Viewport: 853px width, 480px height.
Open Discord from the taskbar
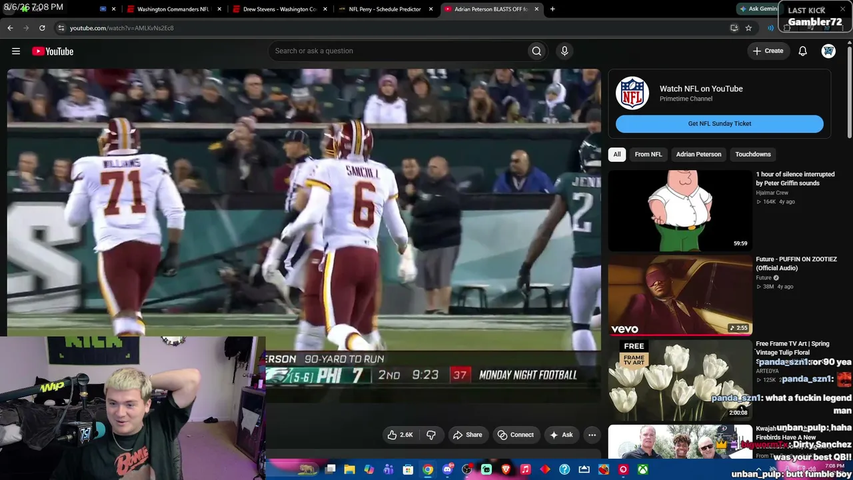[x=447, y=469]
